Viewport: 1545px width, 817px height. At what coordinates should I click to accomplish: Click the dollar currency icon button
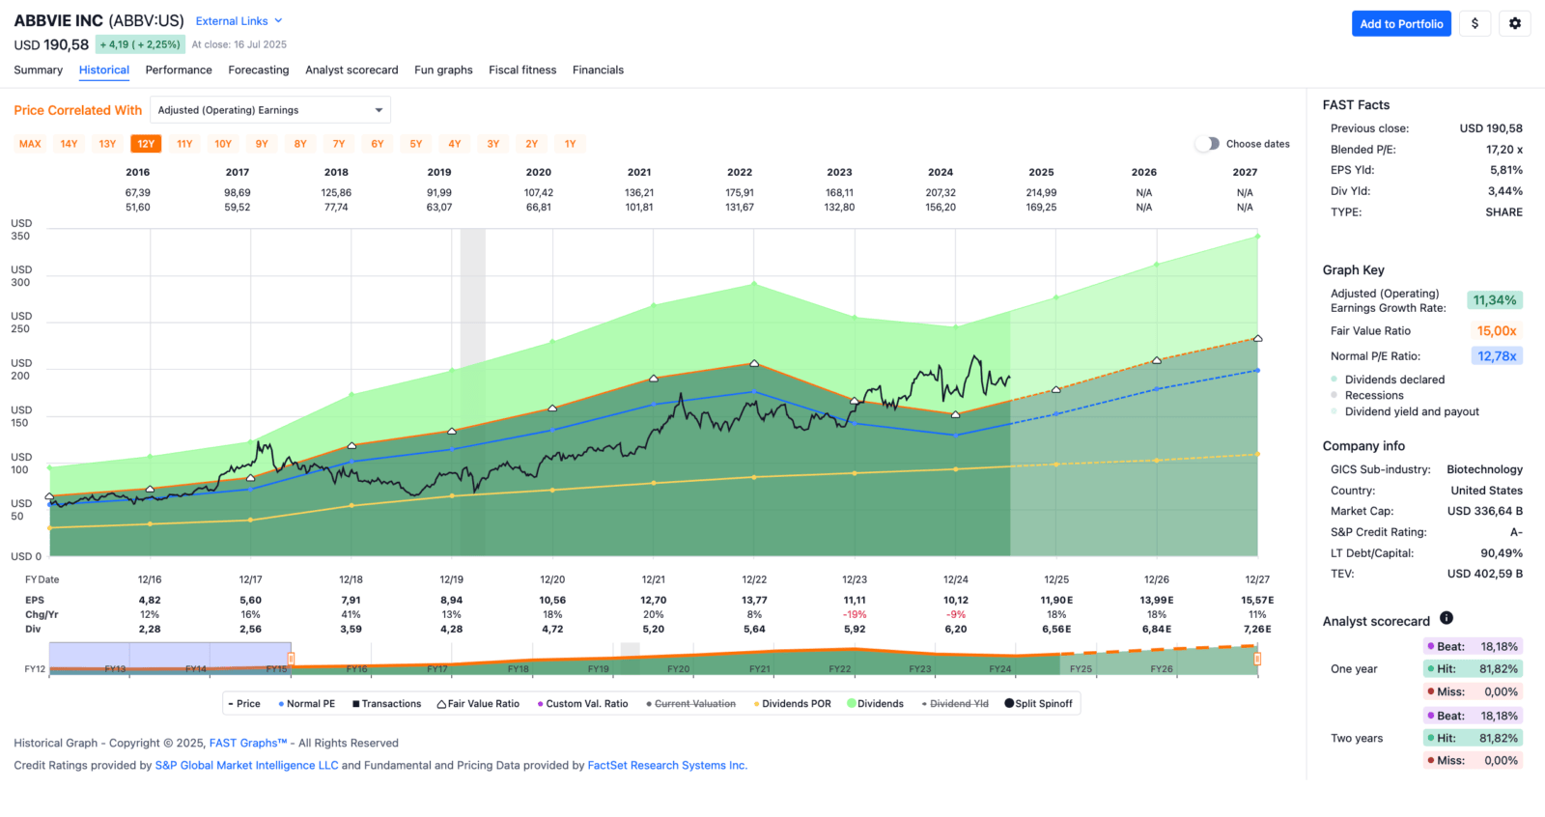point(1475,24)
